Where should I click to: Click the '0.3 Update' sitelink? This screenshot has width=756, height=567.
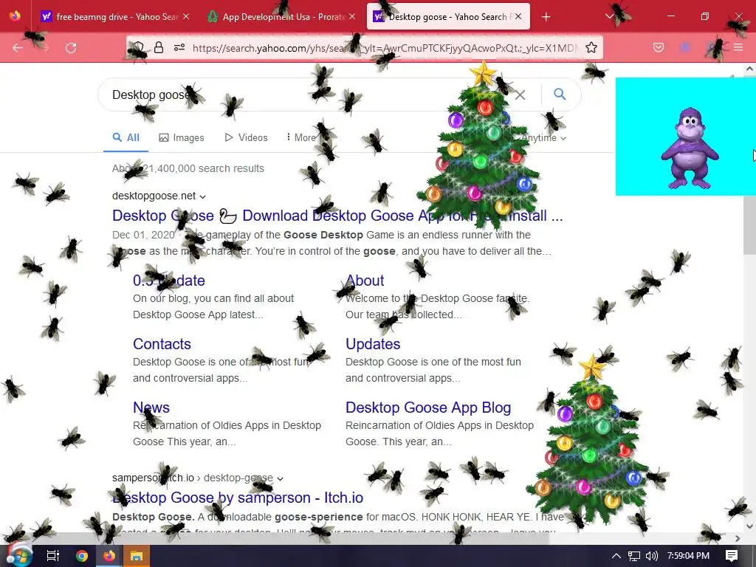click(x=169, y=281)
